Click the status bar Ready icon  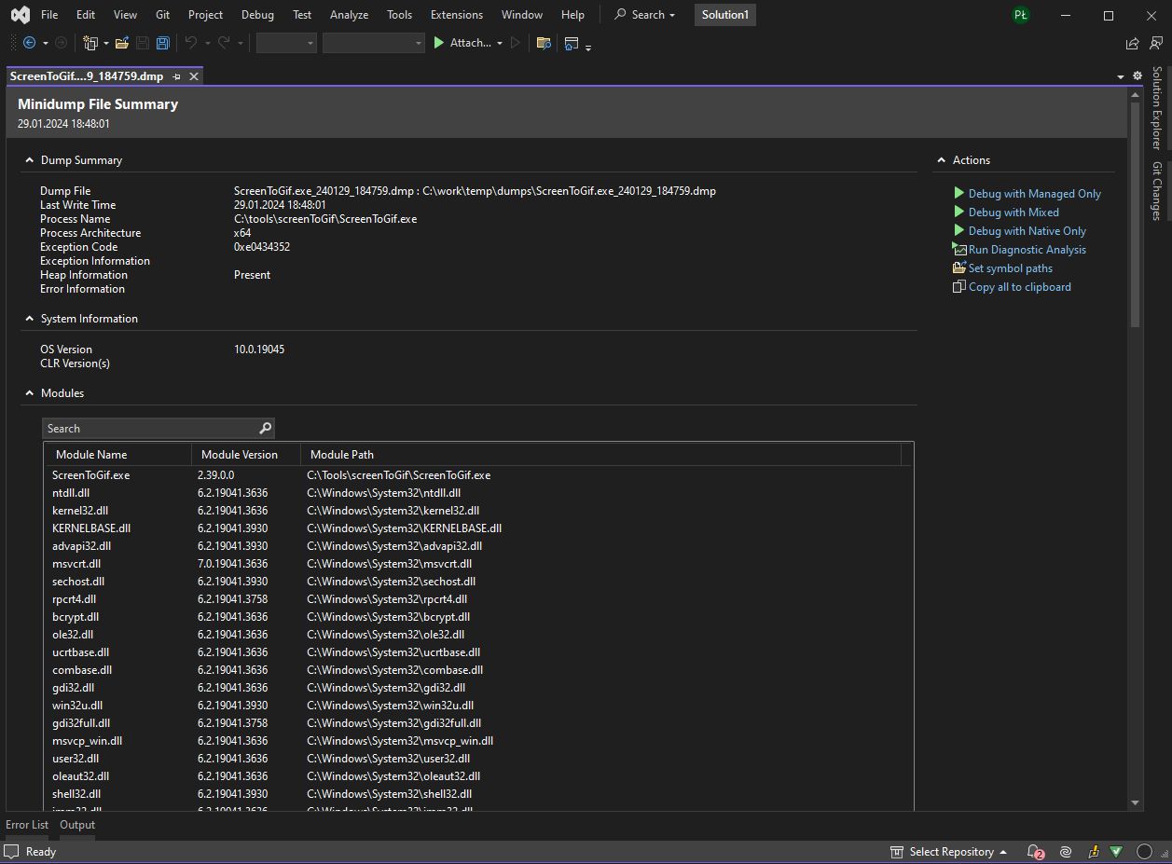[11, 852]
